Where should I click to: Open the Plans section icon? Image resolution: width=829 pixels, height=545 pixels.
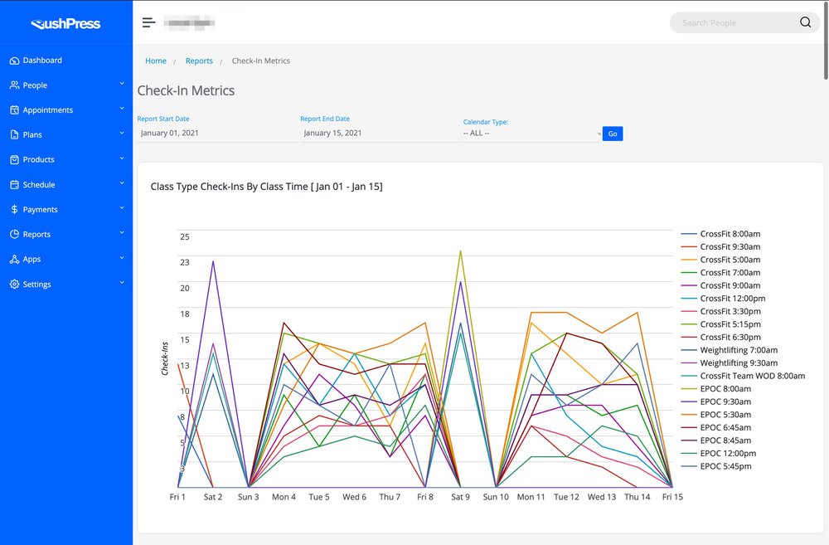click(14, 134)
